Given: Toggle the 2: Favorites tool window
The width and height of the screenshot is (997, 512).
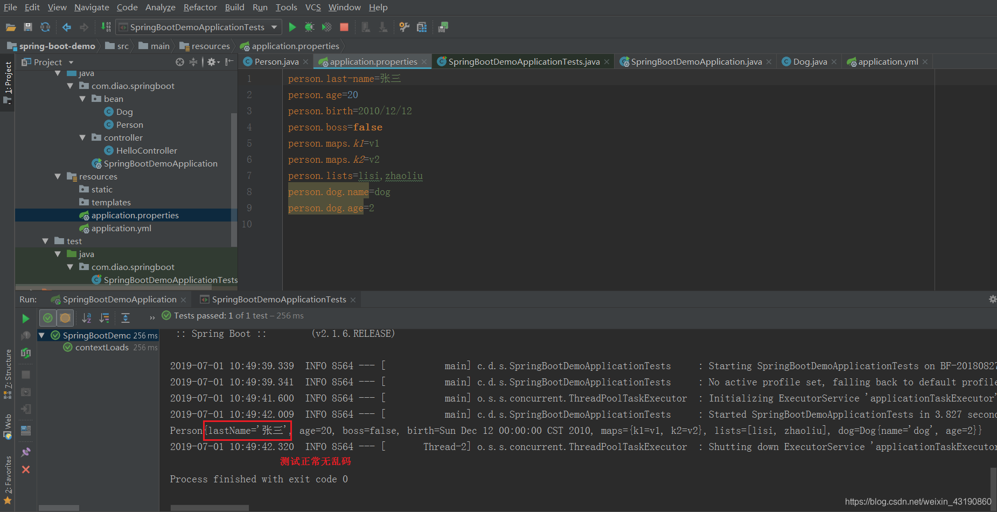Looking at the screenshot, I should pos(8,481).
